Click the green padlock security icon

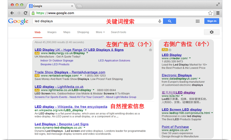(33, 13)
